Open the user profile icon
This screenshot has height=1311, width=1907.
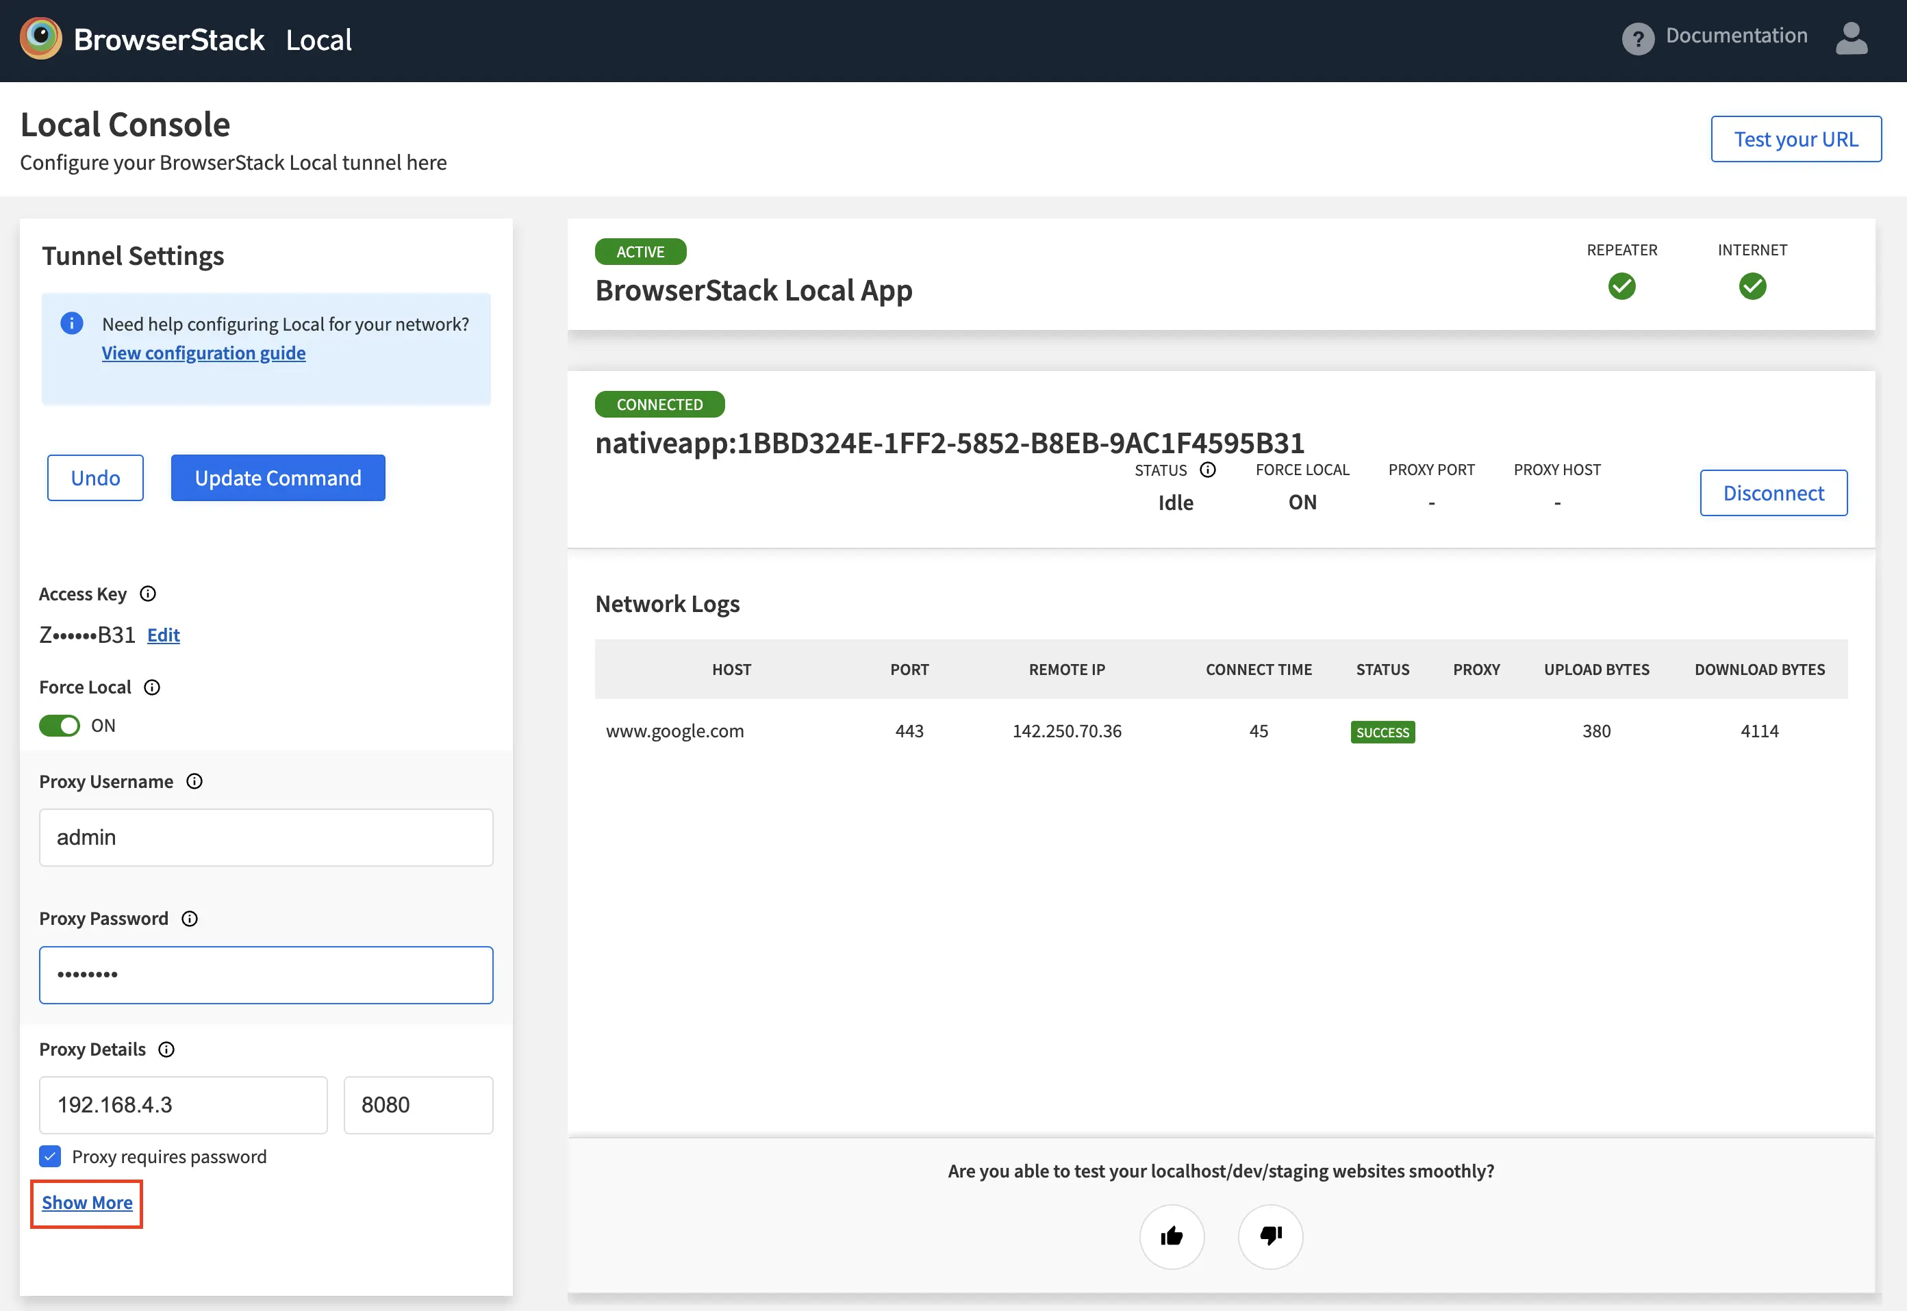point(1851,38)
